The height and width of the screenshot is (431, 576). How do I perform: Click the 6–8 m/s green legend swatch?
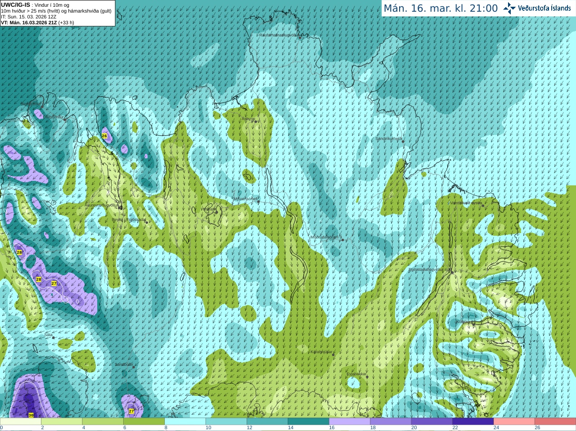(x=144, y=422)
